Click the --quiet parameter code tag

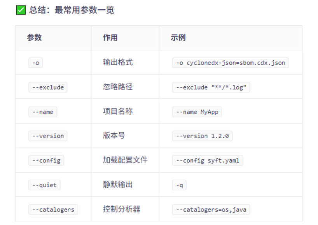tap(44, 185)
